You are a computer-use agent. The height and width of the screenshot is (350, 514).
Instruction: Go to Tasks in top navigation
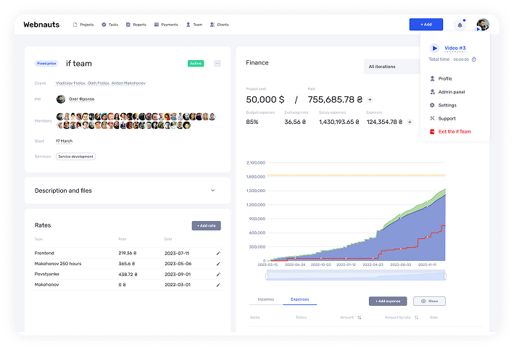pos(109,25)
